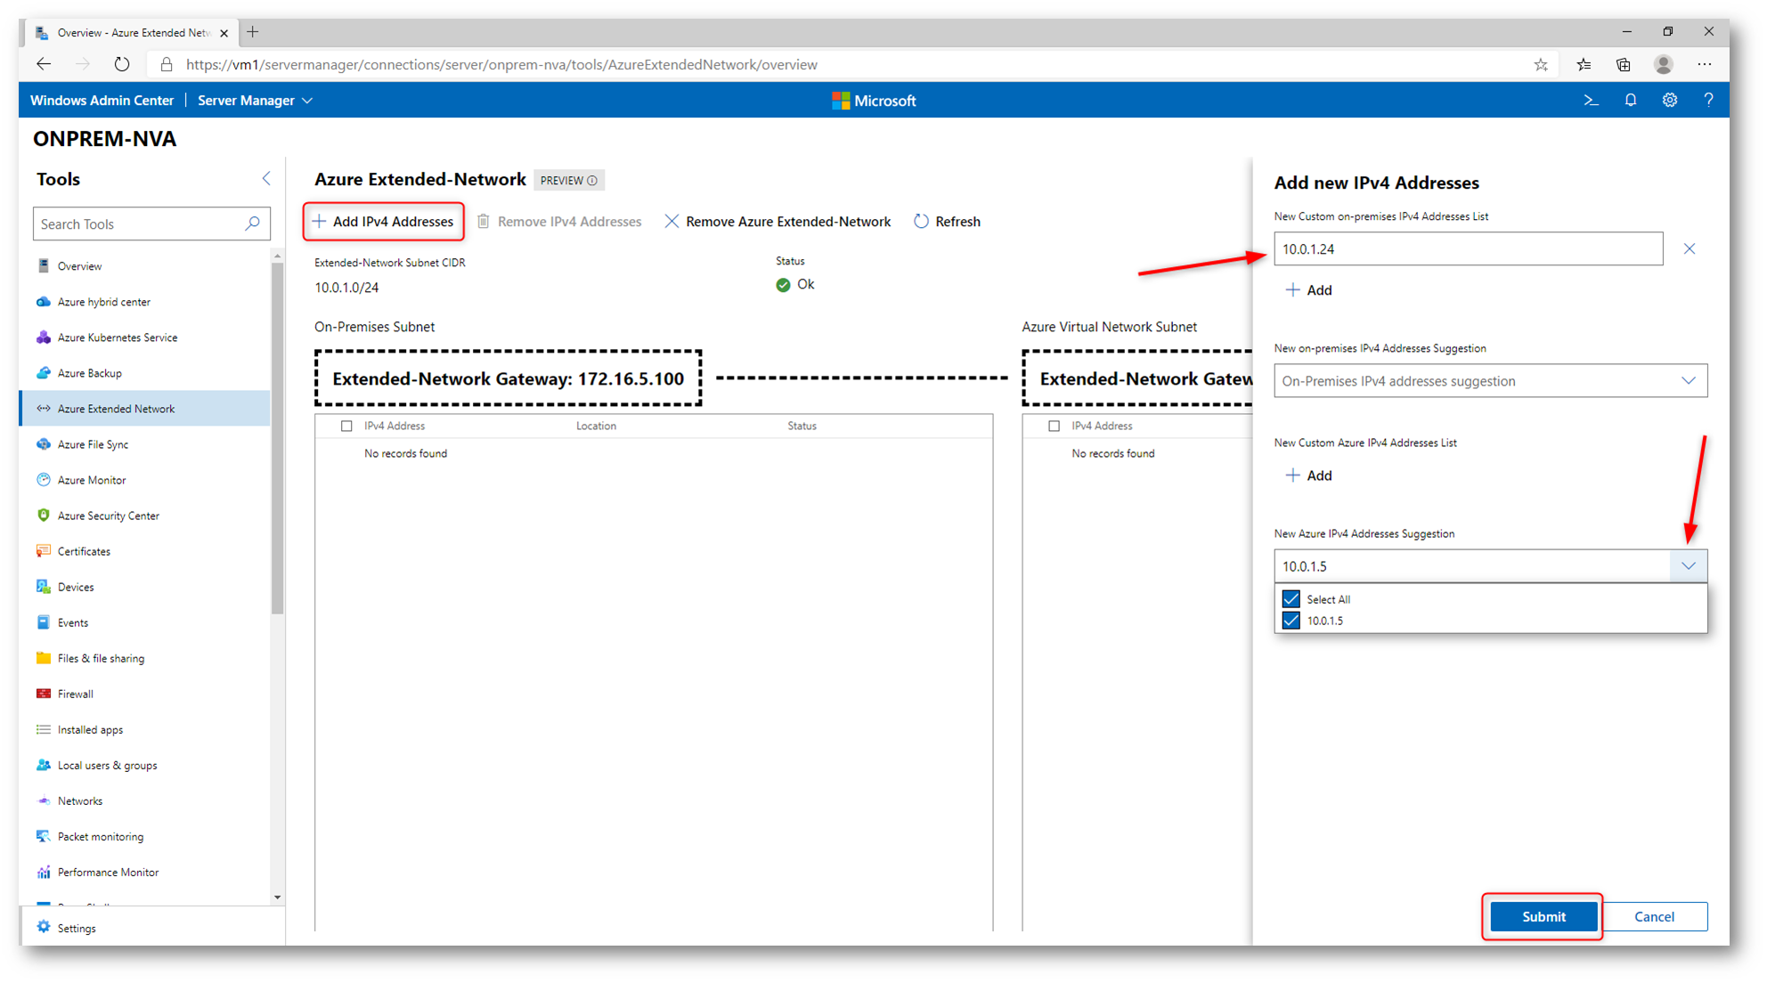Remove the 10.0.1.24 address entry X

(1689, 248)
